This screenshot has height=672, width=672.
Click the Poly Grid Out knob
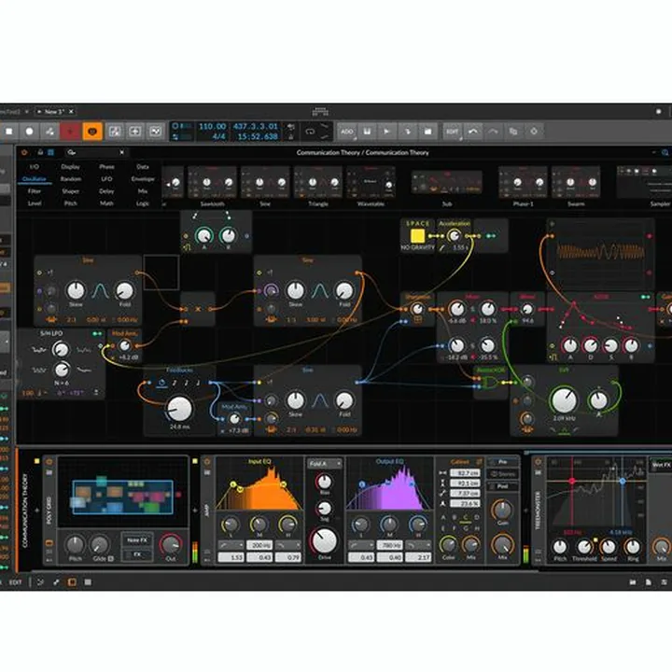171,544
